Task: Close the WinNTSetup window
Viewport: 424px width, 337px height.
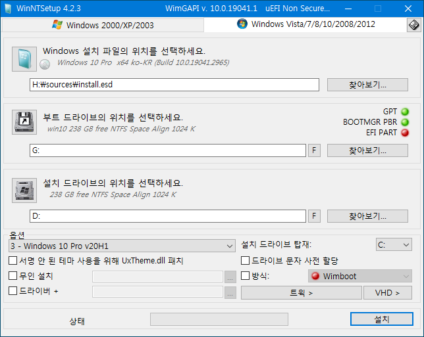Action: click(x=408, y=9)
